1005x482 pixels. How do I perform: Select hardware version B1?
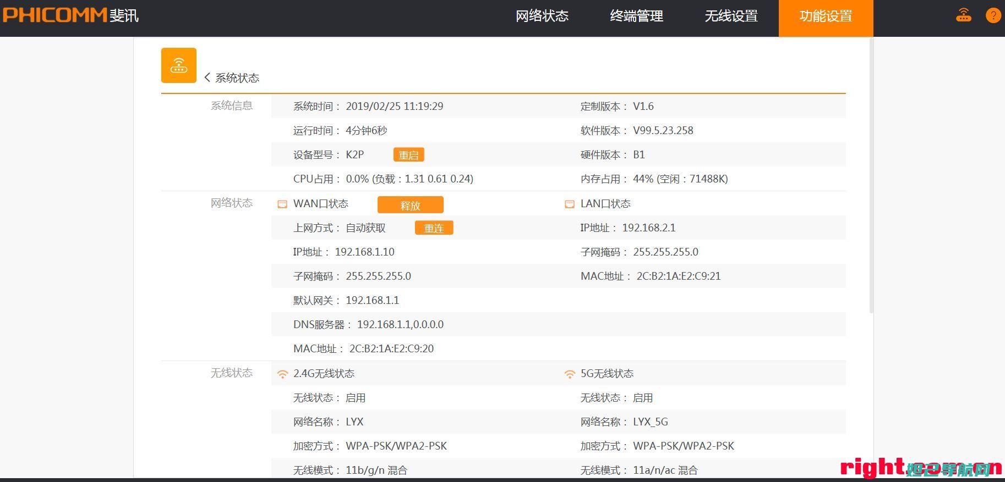(638, 154)
